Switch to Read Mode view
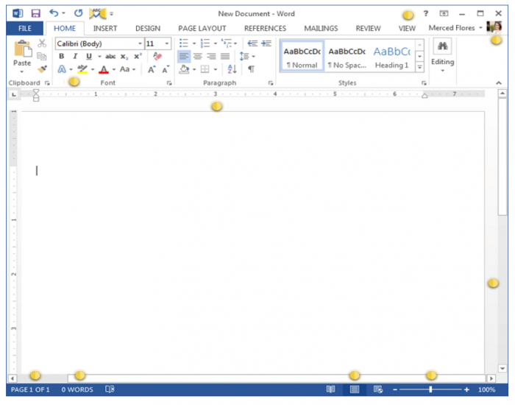This screenshot has width=515, height=405. click(331, 390)
